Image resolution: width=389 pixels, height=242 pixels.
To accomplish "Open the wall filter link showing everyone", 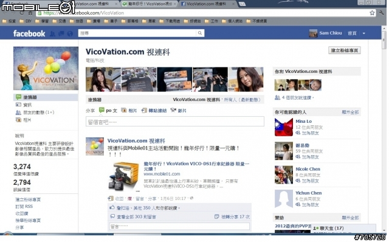I will coord(243,100).
